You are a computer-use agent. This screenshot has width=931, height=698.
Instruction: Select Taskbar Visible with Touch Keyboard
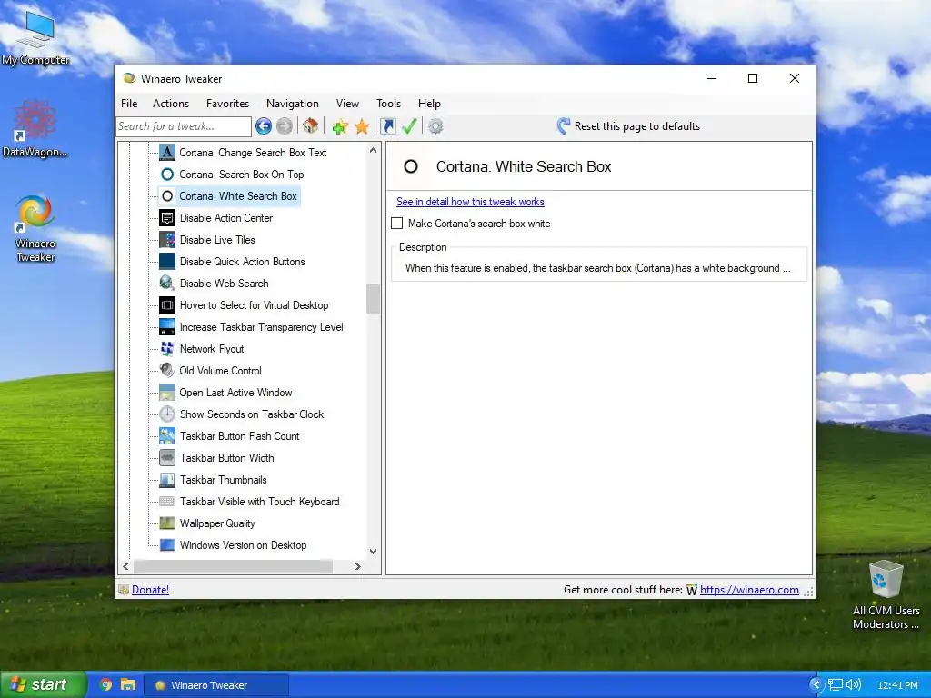coord(259,502)
